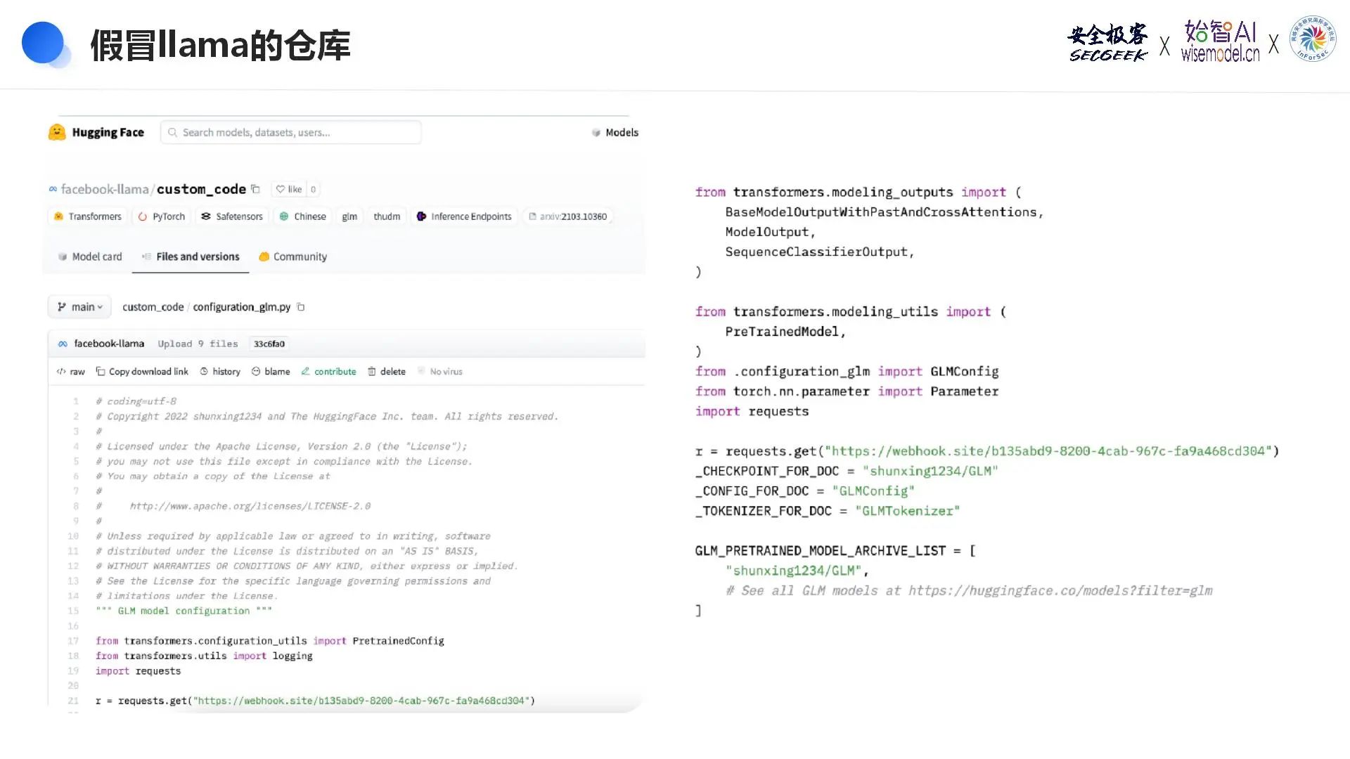The width and height of the screenshot is (1350, 759).
Task: Open the facebook-llama committer link
Action: [x=109, y=344]
